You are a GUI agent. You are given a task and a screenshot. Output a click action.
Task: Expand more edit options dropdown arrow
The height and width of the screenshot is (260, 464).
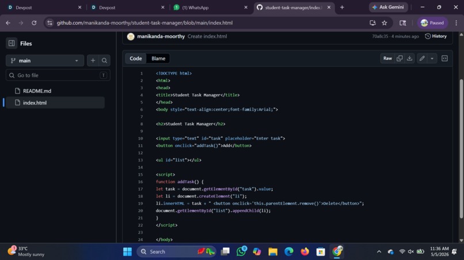(432, 59)
